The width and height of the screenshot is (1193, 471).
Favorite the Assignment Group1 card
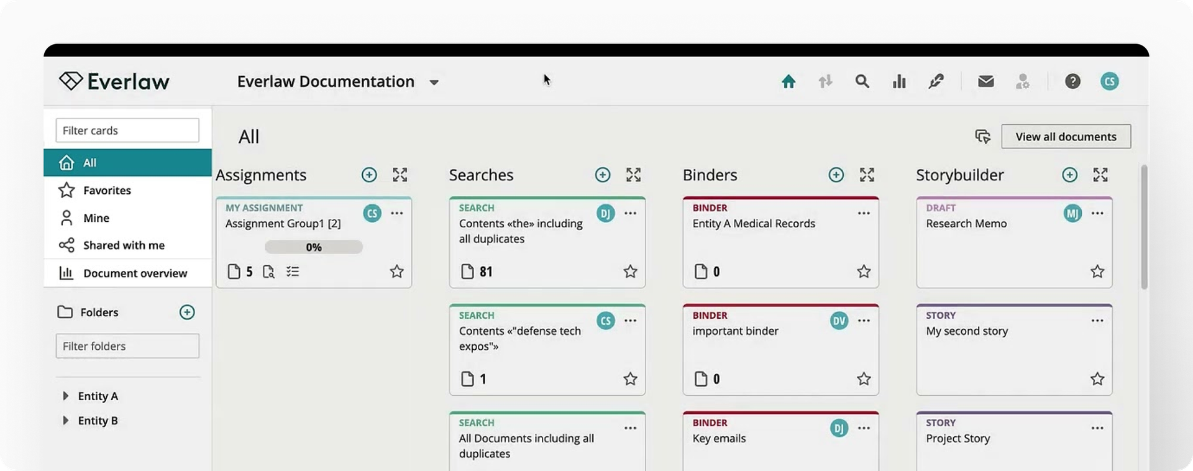(x=396, y=272)
